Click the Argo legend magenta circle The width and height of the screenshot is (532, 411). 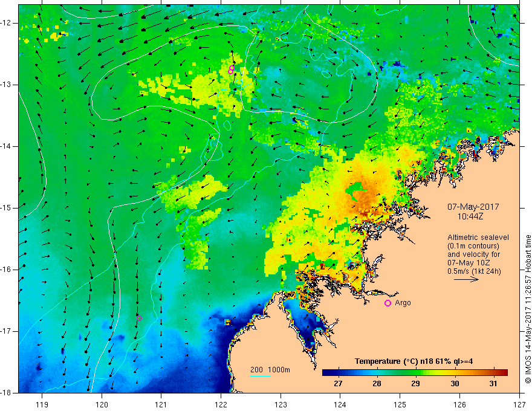(x=388, y=303)
